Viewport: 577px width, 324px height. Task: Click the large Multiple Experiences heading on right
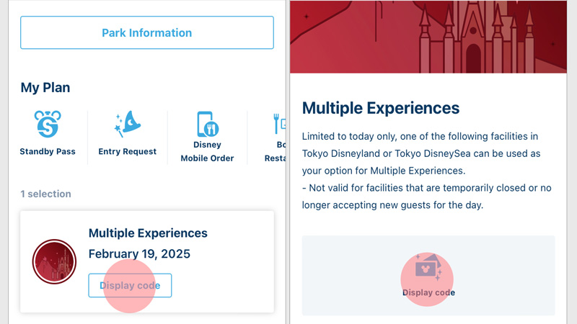tap(381, 109)
